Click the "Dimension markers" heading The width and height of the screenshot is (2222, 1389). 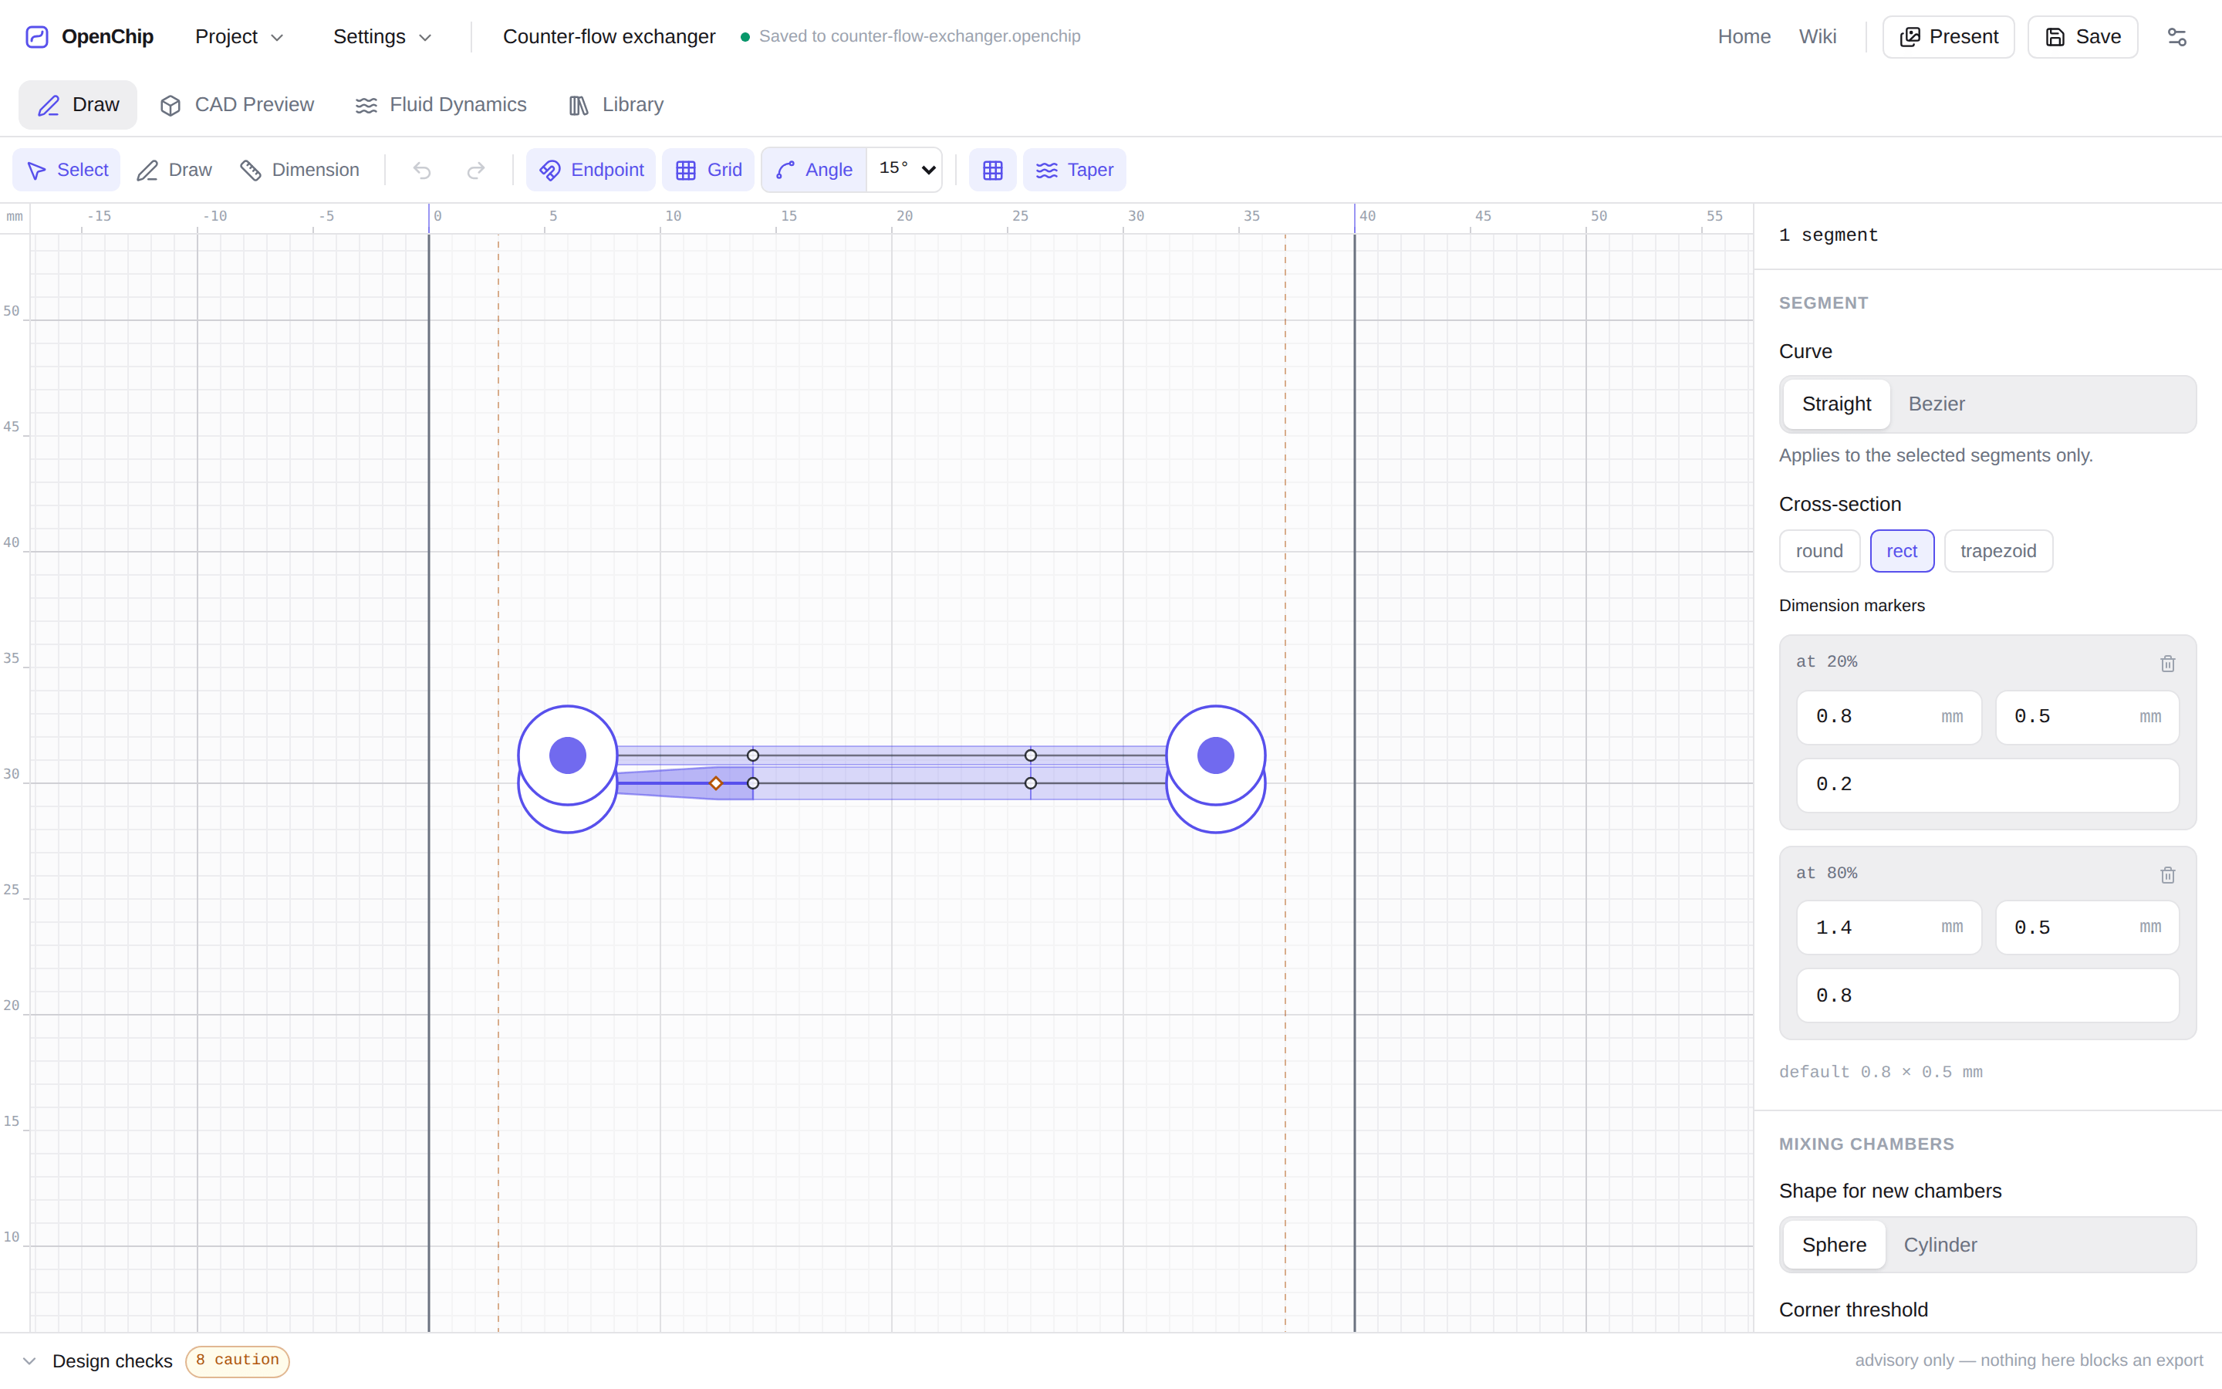[1852, 607]
